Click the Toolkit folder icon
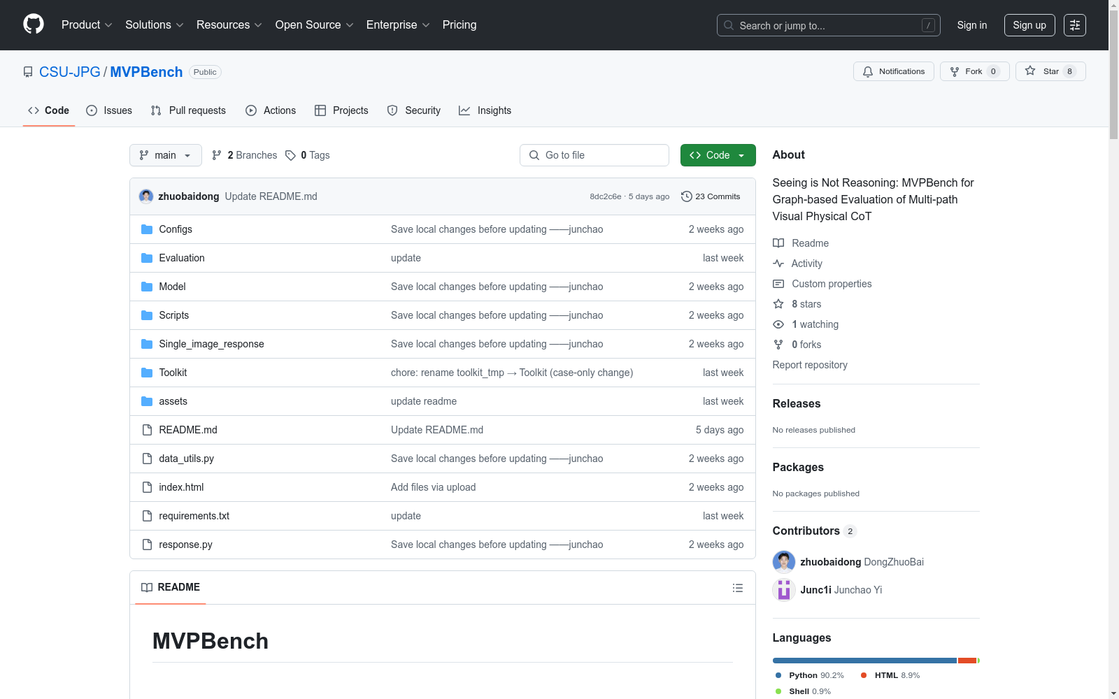This screenshot has height=699, width=1119. tap(147, 373)
